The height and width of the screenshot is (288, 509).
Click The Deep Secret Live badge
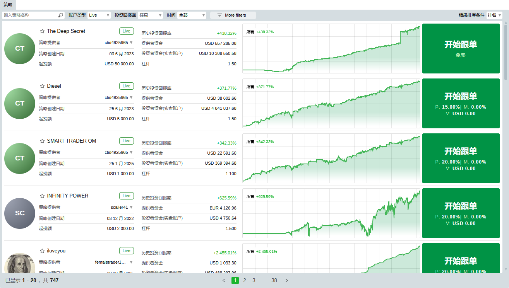tap(127, 31)
